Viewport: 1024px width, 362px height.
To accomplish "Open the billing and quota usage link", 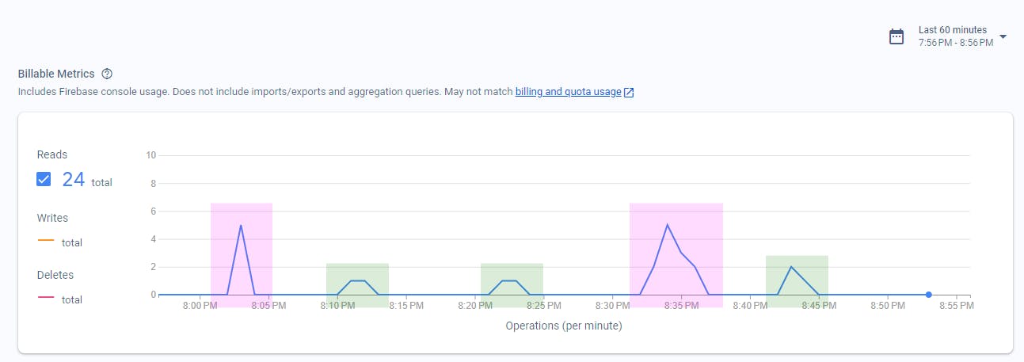I will pos(568,92).
